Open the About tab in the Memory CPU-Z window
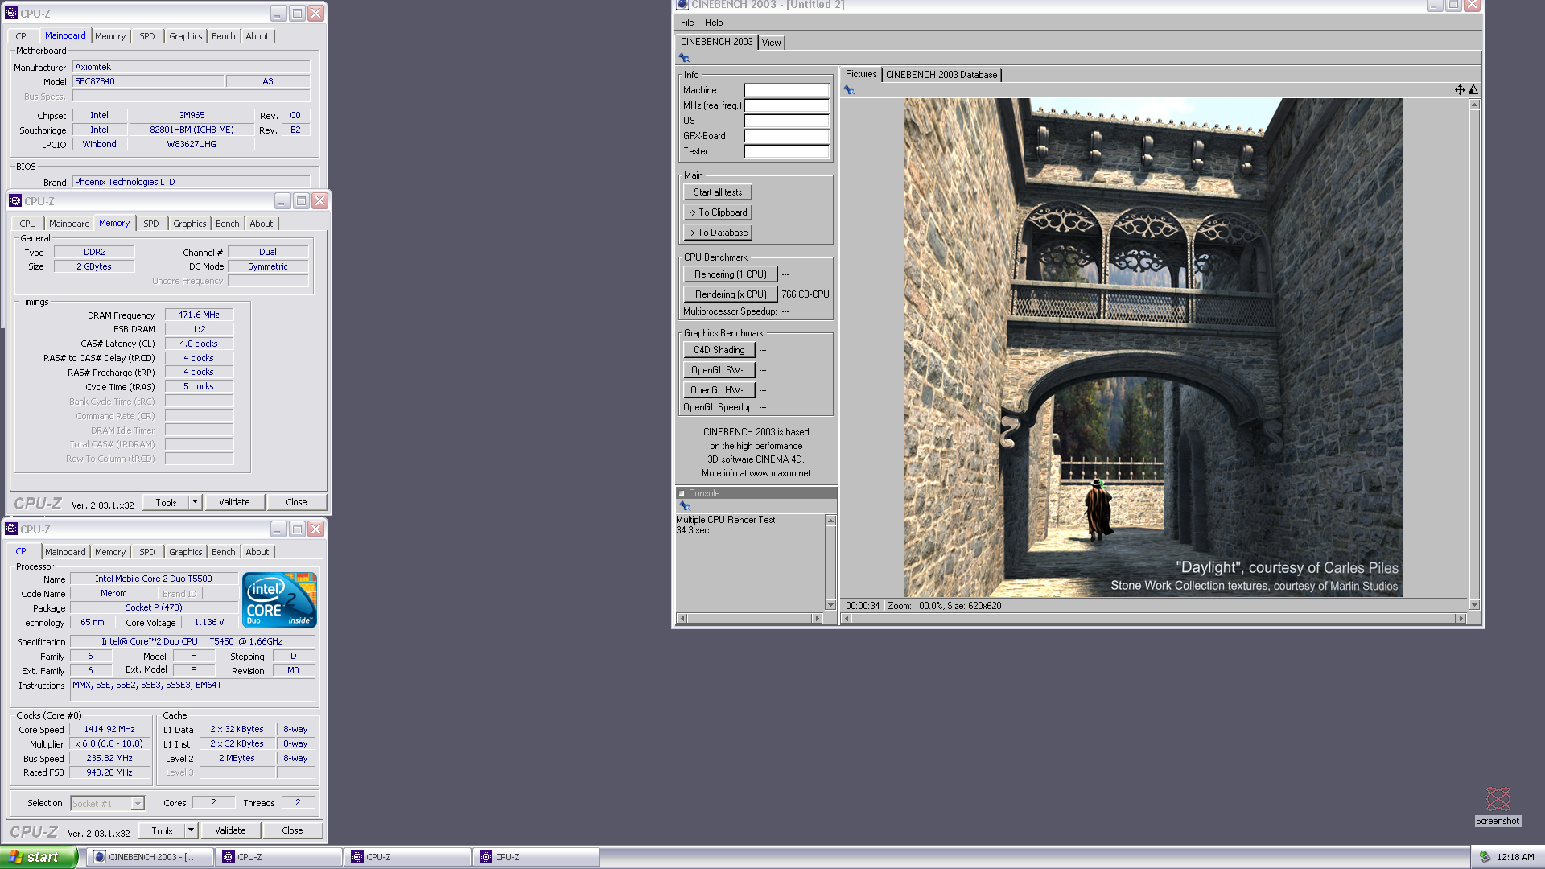 262,224
